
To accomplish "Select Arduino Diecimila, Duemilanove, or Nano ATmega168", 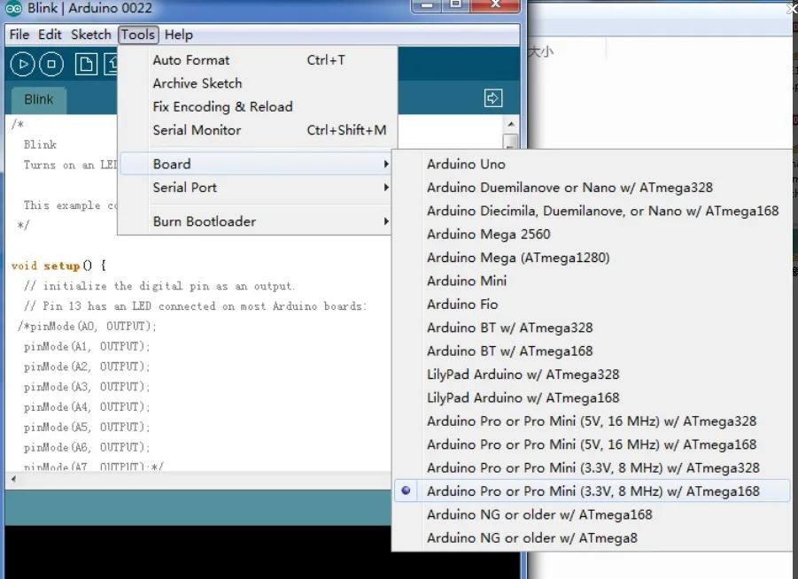I will coord(593,211).
